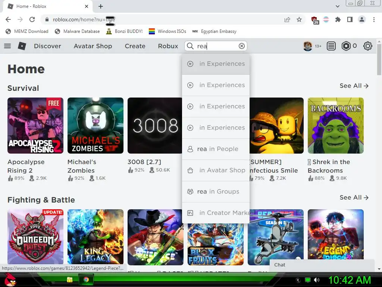Open the Legend Piece thumbnail
382x287 pixels.
click(336, 234)
